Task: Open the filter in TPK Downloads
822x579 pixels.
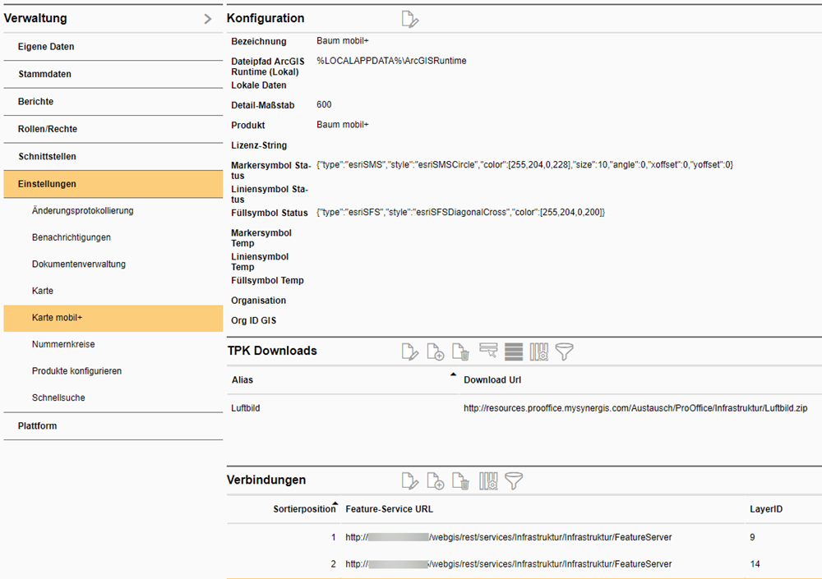Action: click(x=564, y=352)
